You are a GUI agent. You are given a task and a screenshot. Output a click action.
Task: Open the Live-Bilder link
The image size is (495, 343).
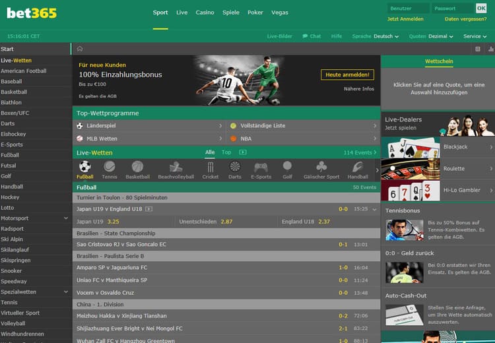[x=279, y=36]
